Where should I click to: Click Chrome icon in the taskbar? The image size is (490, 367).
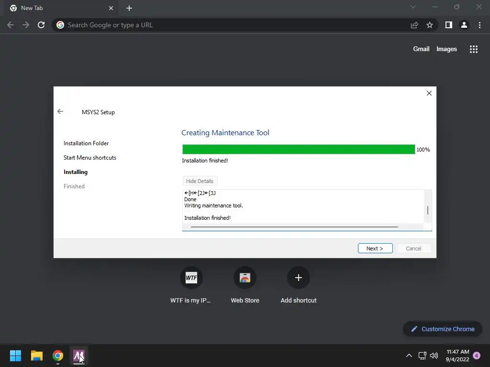58,356
